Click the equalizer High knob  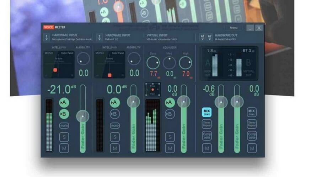pos(186,63)
